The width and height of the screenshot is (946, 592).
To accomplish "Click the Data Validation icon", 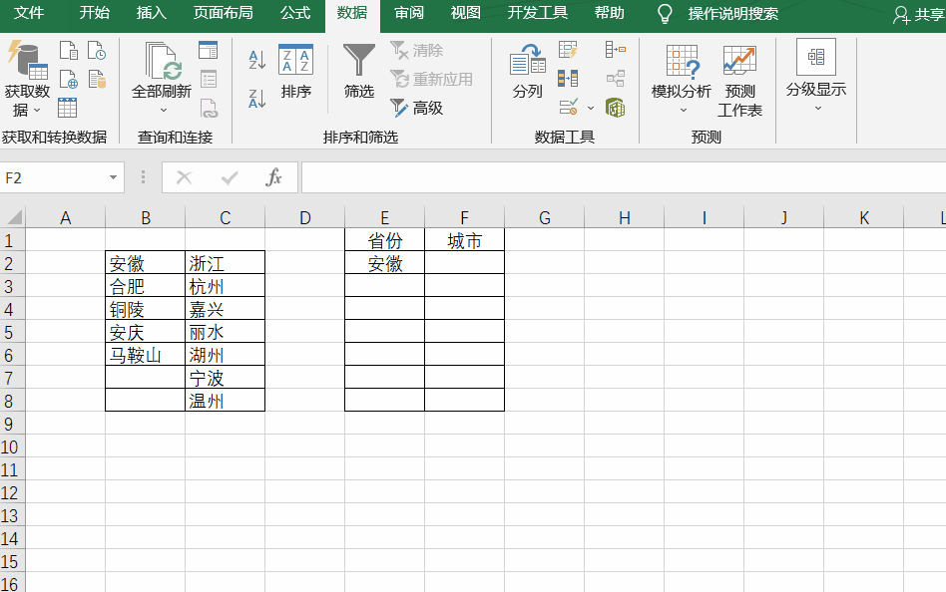I will click(x=569, y=108).
